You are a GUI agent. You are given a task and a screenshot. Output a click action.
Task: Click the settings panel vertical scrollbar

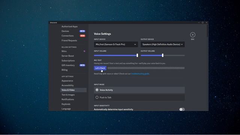pyautogui.click(x=207, y=31)
